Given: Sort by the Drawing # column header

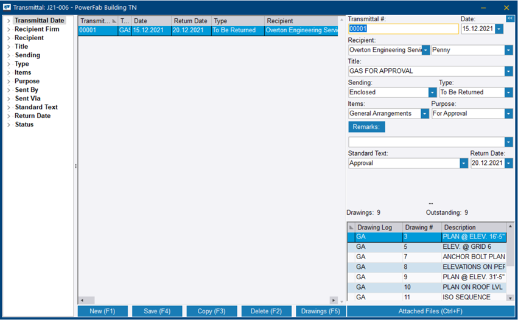Looking at the screenshot, I should (419, 228).
